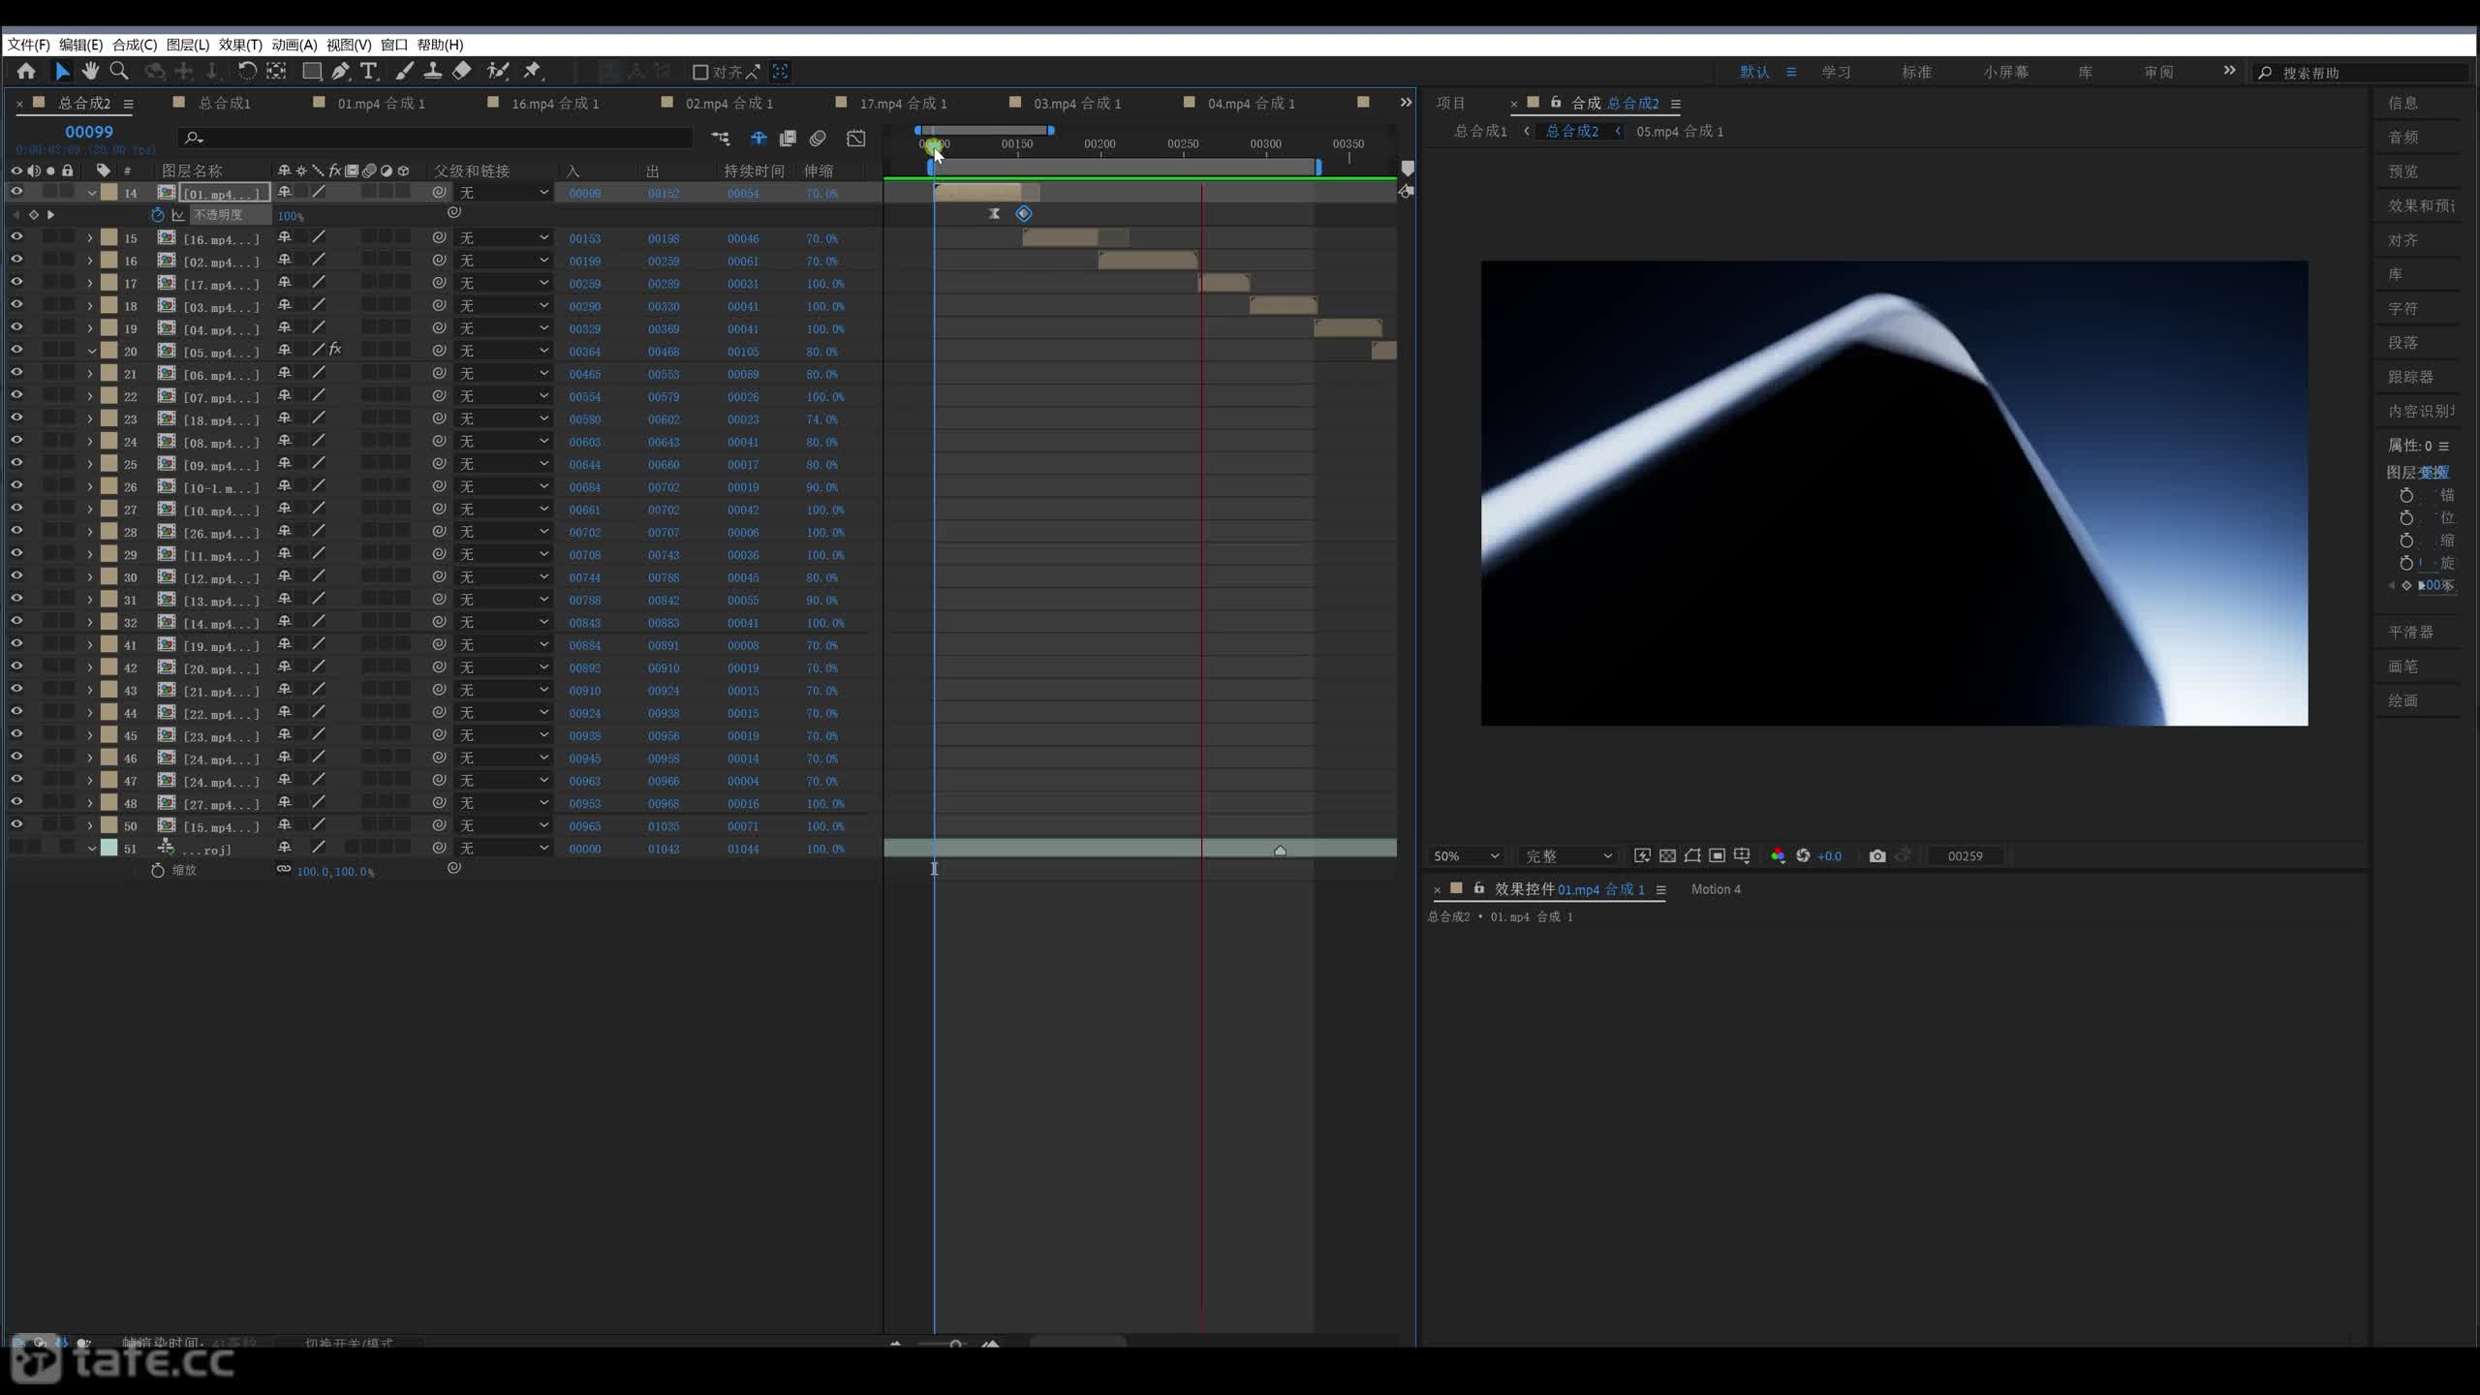Screen dimensions: 2480x1395
Task: Select the Rotation tool
Action: pyautogui.click(x=247, y=71)
